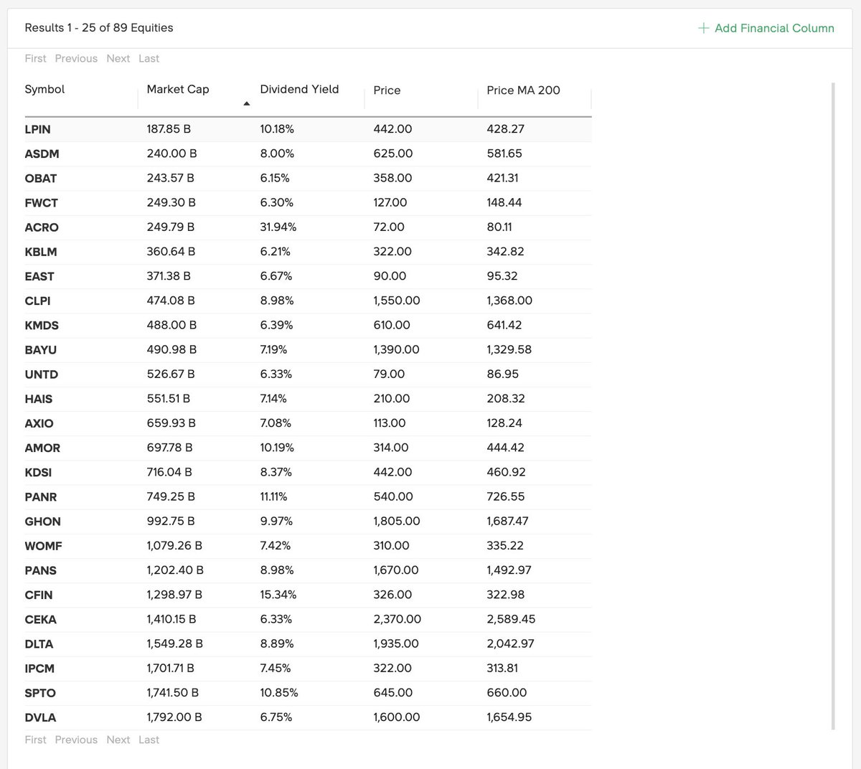Select the BAYU symbol
861x769 pixels.
coord(41,350)
